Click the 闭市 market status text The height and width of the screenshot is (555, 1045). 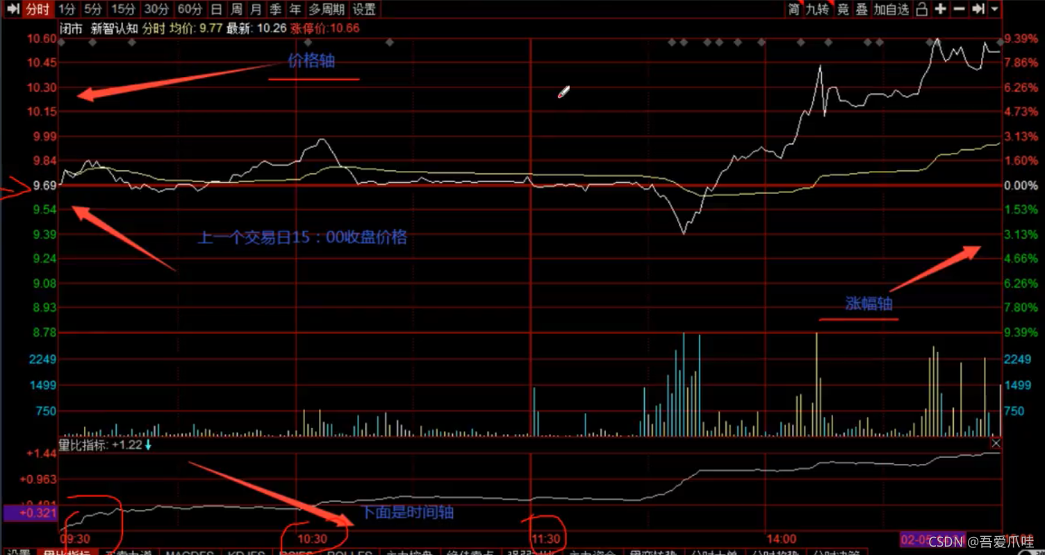tap(72, 28)
